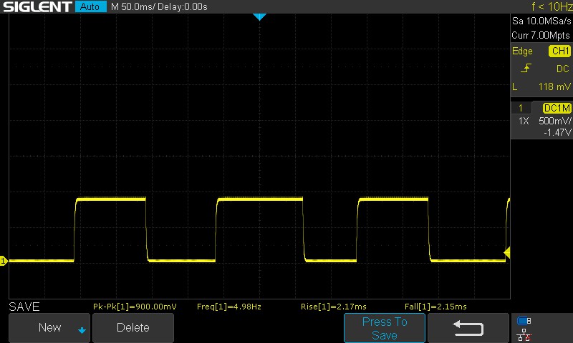Click the trigger level 118 mV value
This screenshot has width=573, height=343.
coord(554,86)
